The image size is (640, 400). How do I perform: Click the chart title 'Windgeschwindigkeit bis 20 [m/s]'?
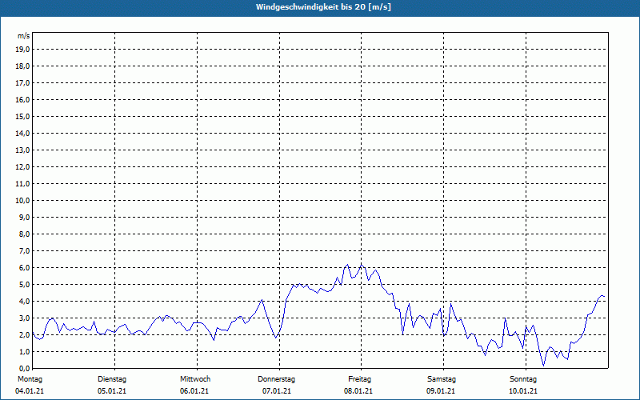[x=323, y=7]
